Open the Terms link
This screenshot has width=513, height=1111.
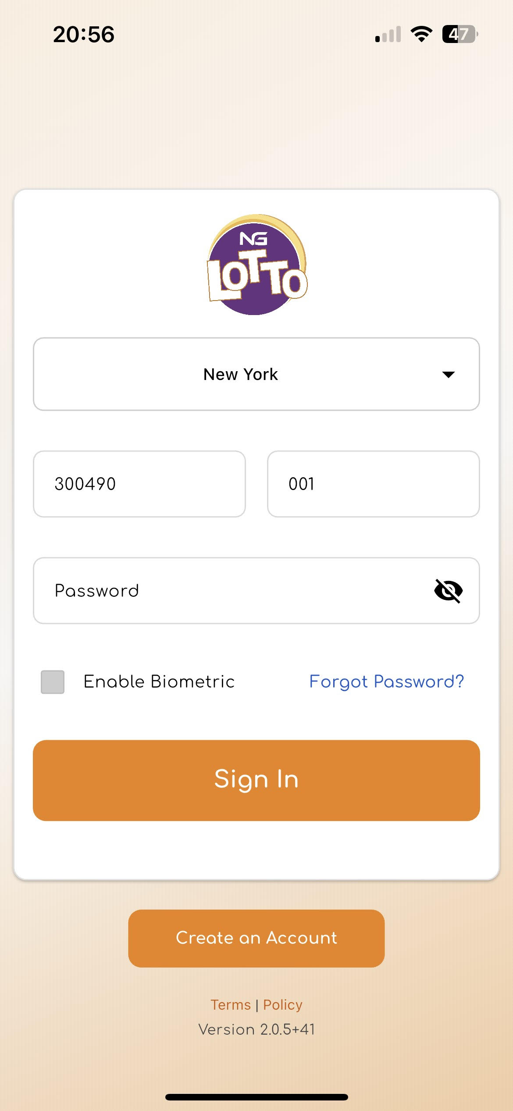(231, 1005)
